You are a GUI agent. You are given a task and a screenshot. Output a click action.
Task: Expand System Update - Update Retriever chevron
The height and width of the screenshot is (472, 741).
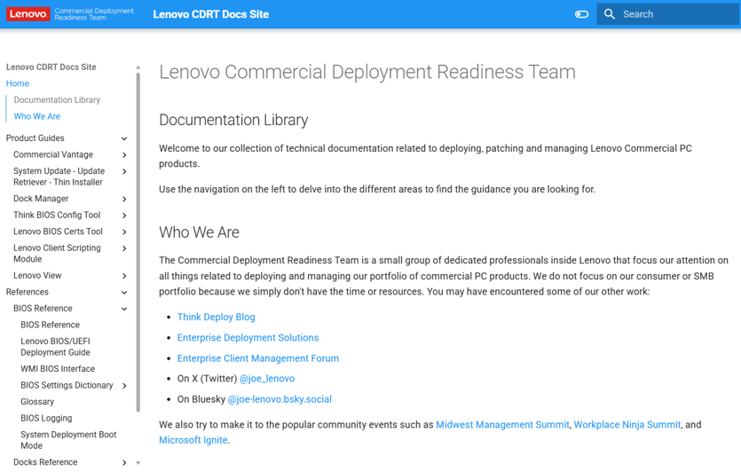[x=124, y=171]
